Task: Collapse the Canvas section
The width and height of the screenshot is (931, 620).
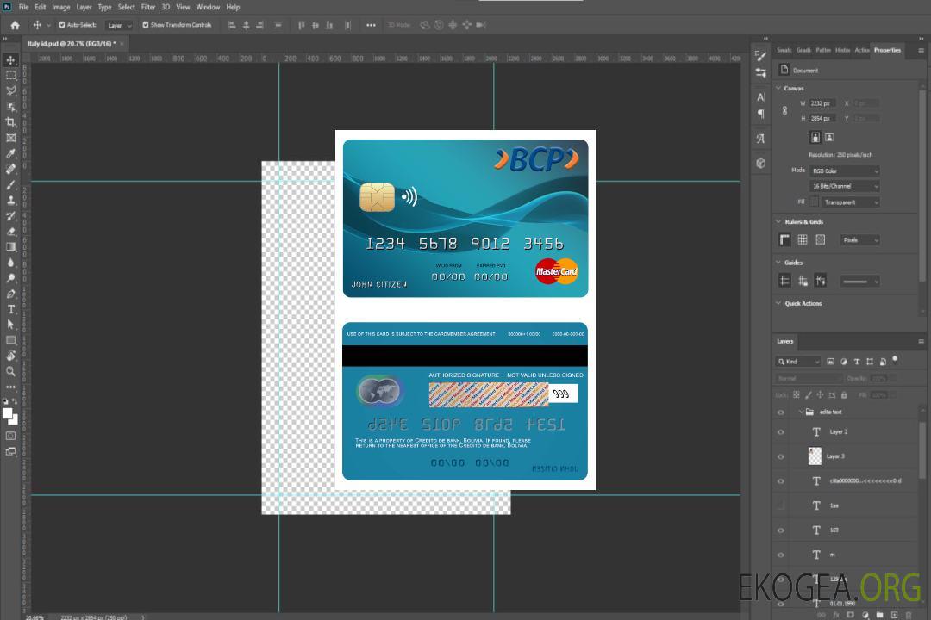Action: pyautogui.click(x=779, y=88)
